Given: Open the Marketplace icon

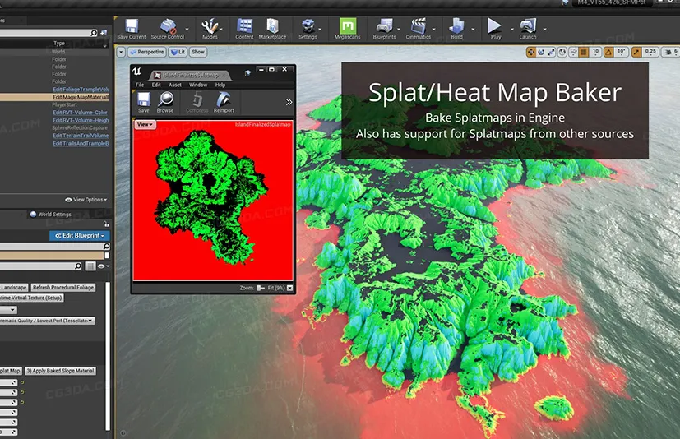Looking at the screenshot, I should coord(272,29).
